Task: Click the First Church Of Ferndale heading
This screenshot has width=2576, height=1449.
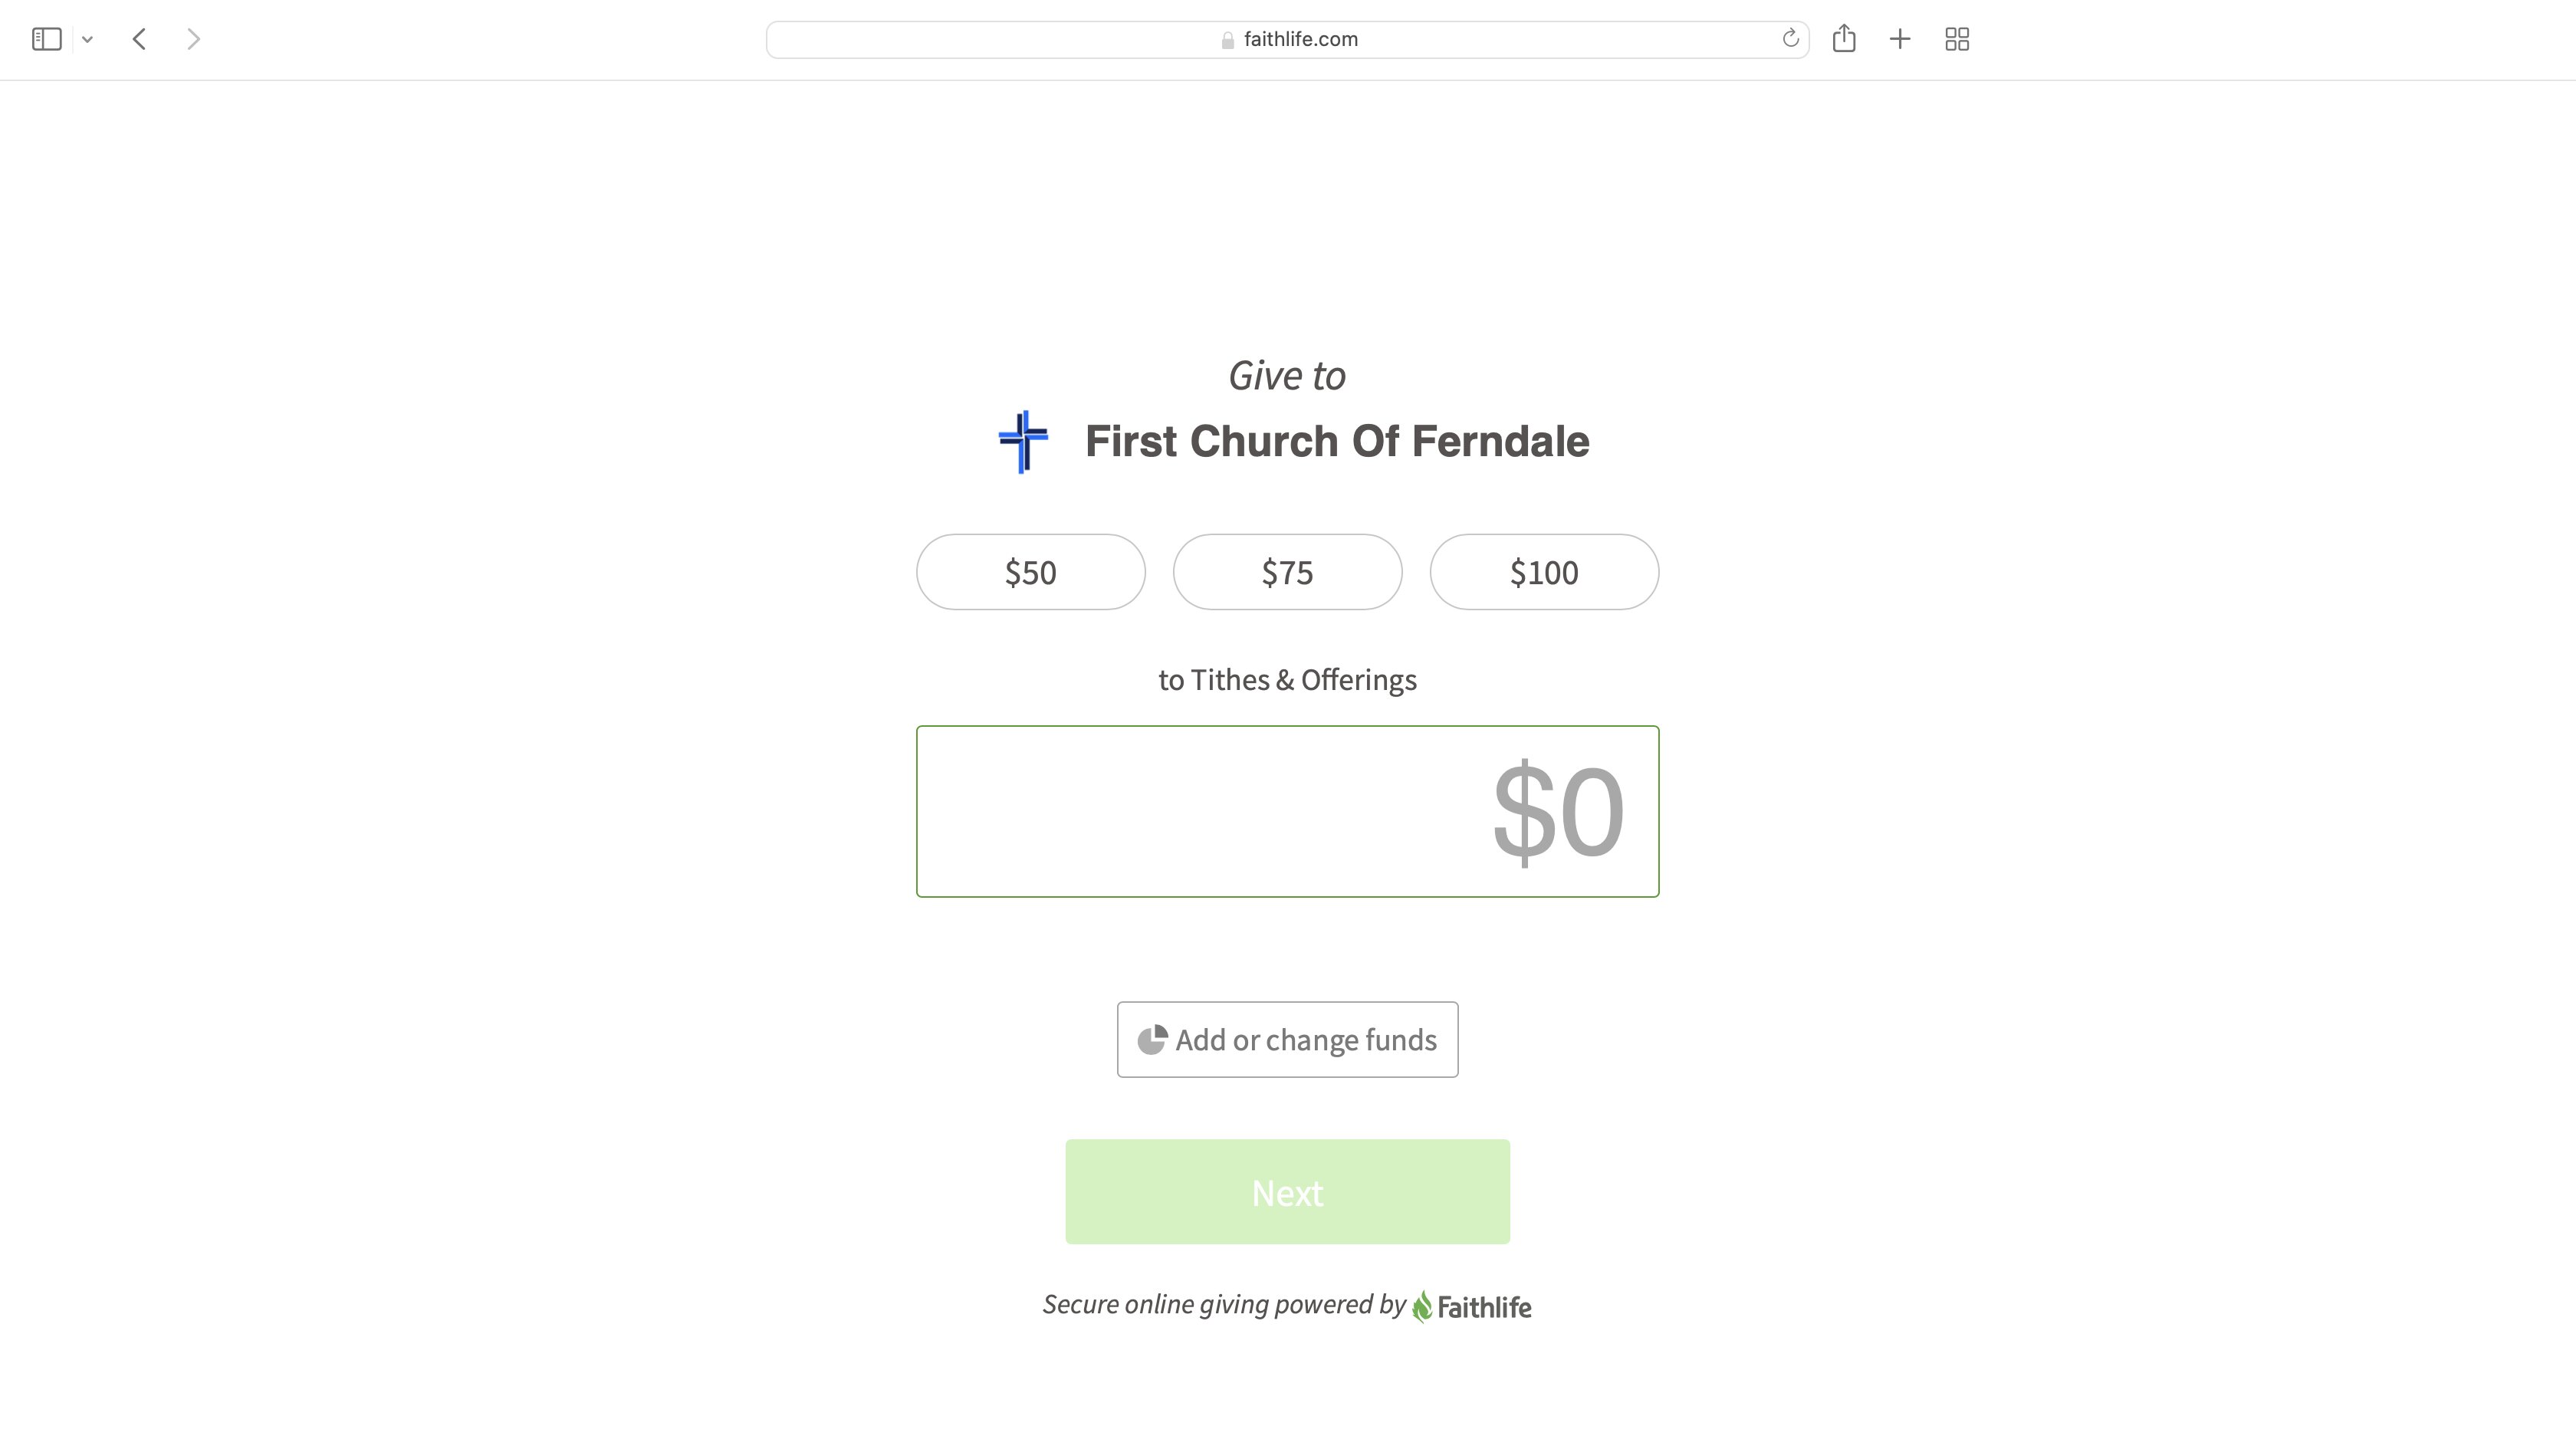Action: click(x=1337, y=441)
